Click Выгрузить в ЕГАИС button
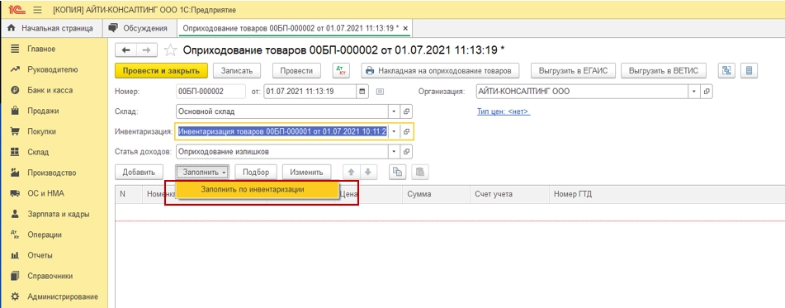 (573, 71)
